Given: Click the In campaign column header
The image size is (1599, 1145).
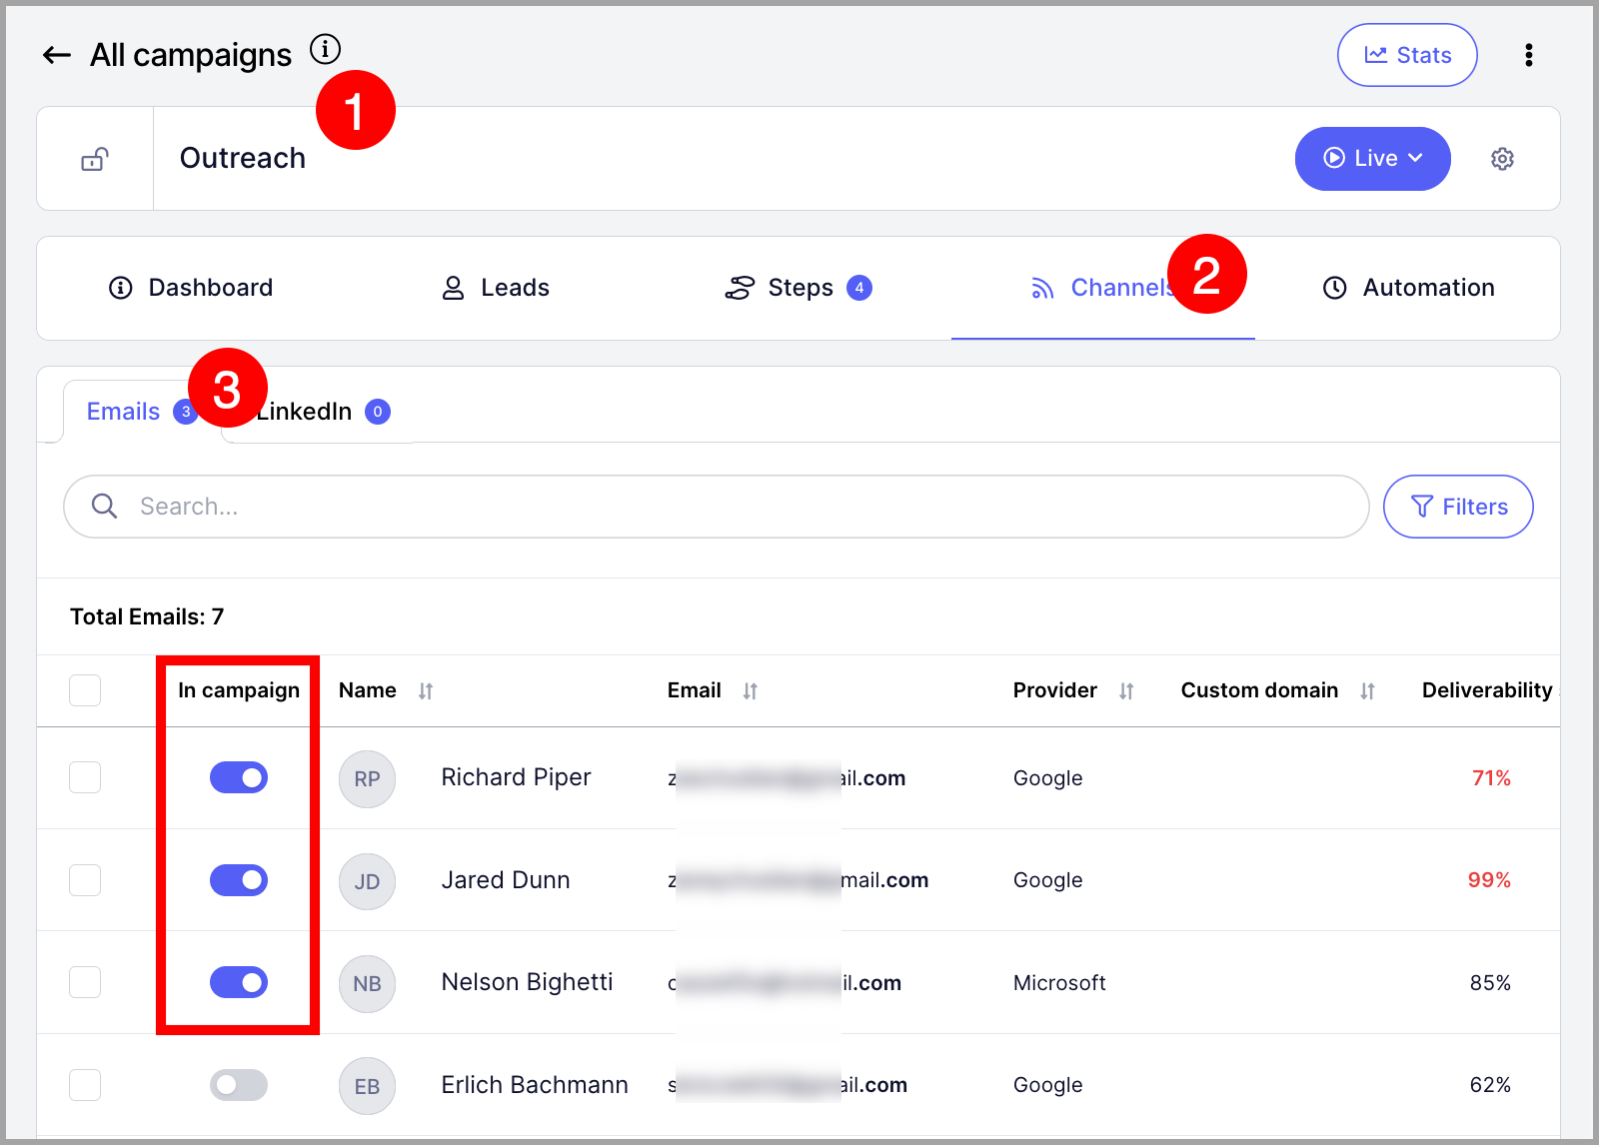Looking at the screenshot, I should (239, 690).
